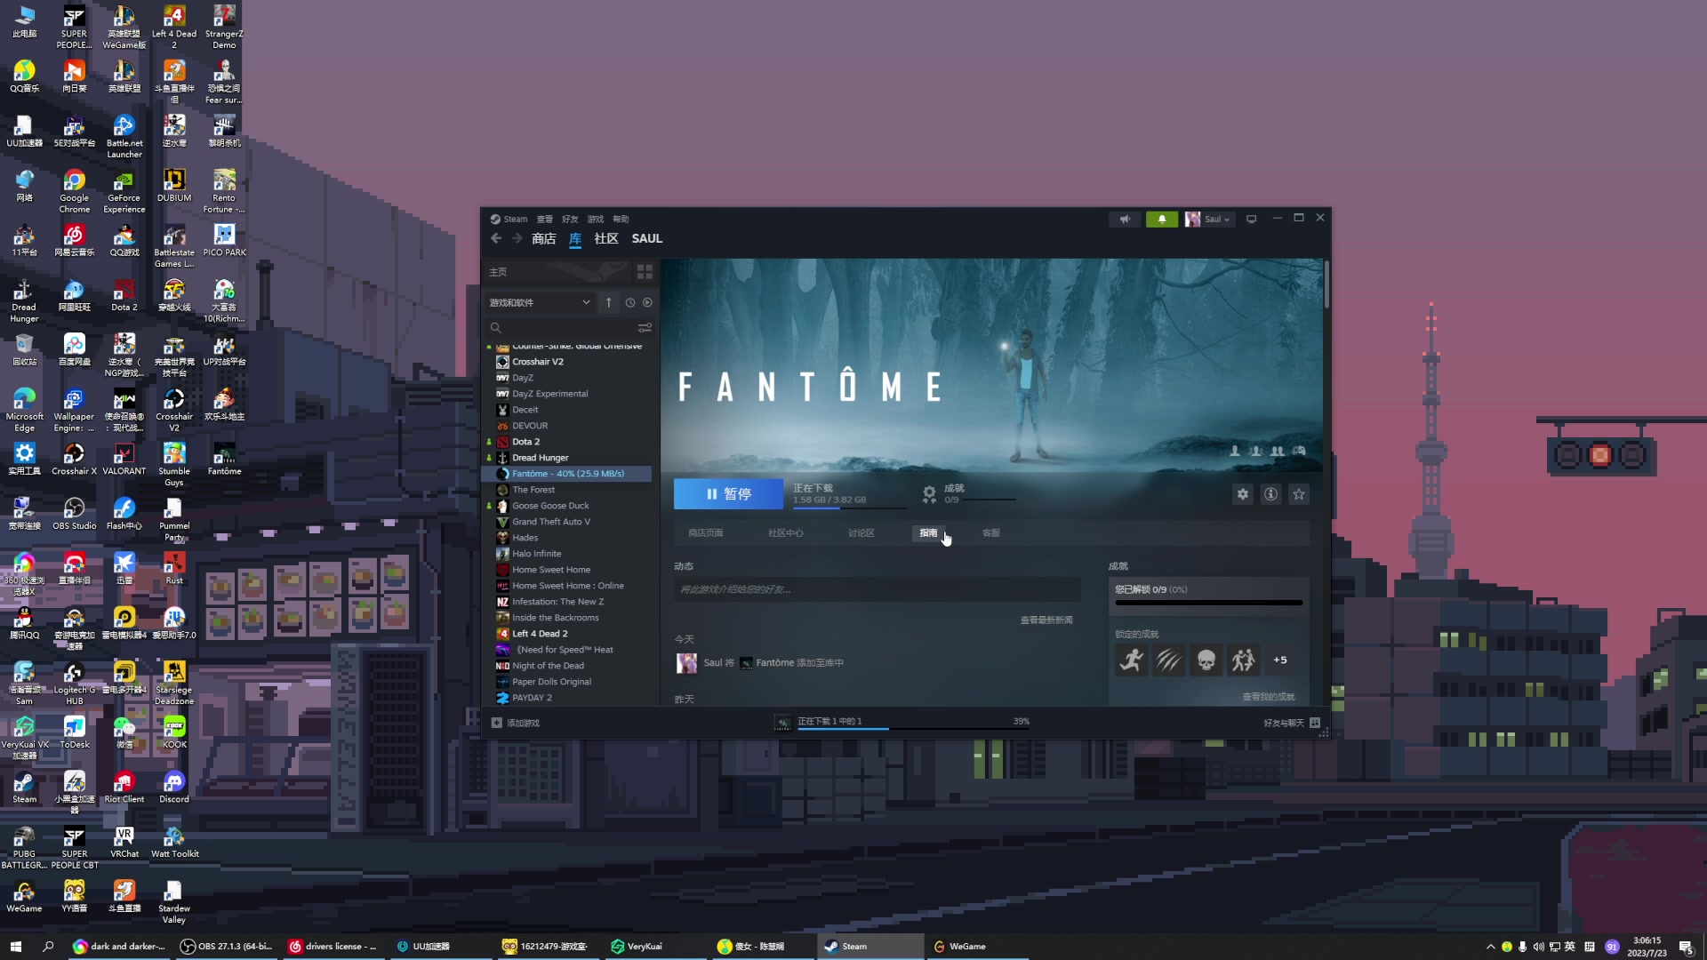Click the claw marks locked achievement
This screenshot has width=1707, height=960.
pyautogui.click(x=1169, y=660)
